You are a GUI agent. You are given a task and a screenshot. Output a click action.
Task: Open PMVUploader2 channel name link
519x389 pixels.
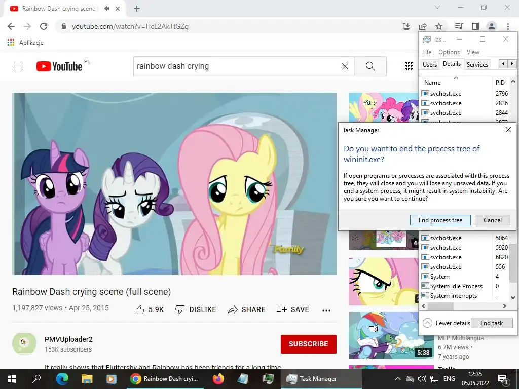68,339
